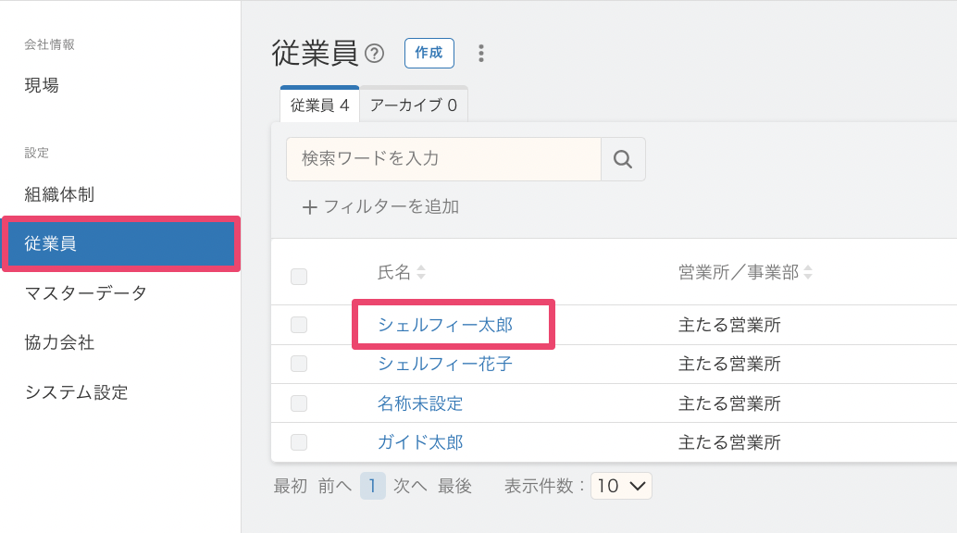Select the checkbox beside ガイド太郎
The image size is (957, 533).
click(299, 442)
